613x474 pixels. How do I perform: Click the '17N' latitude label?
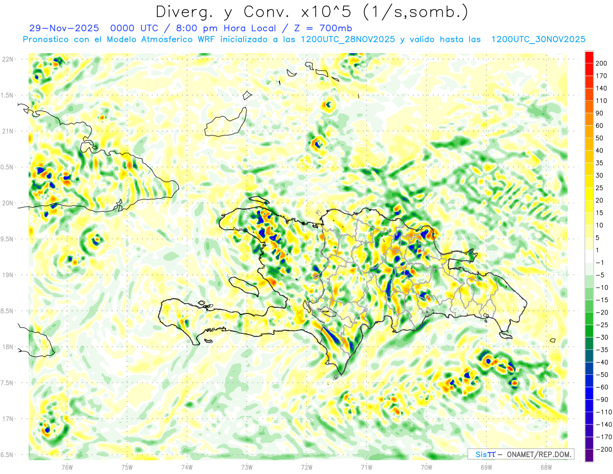[x=8, y=419]
